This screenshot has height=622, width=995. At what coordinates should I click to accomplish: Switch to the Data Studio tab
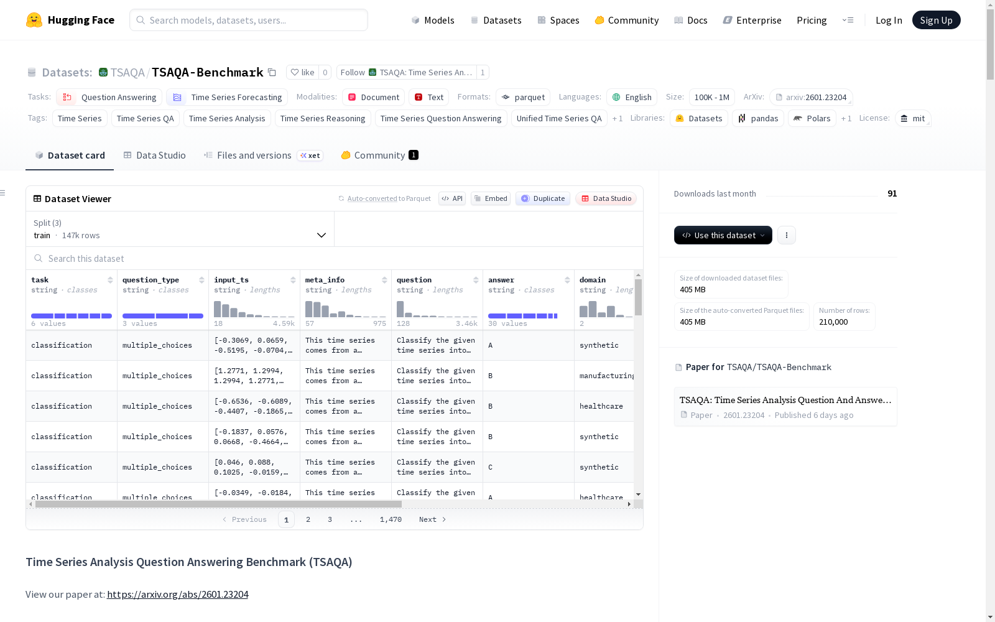coord(154,155)
